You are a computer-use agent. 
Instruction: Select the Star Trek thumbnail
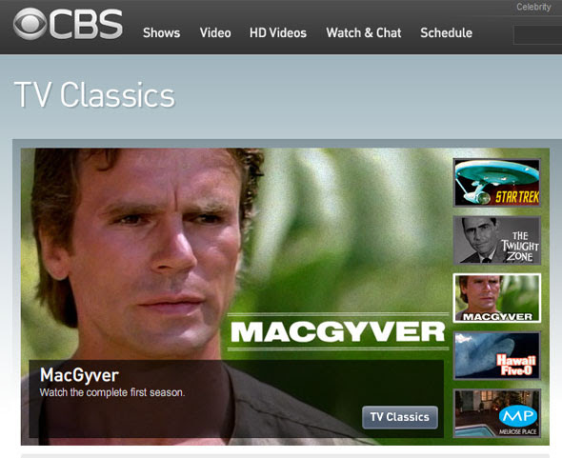pyautogui.click(x=497, y=183)
